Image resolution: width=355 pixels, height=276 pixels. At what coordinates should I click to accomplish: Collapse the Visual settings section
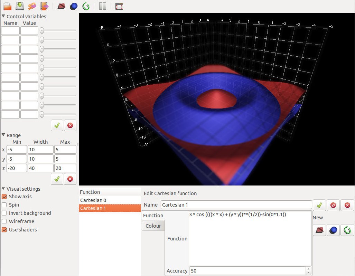click(x=3, y=189)
